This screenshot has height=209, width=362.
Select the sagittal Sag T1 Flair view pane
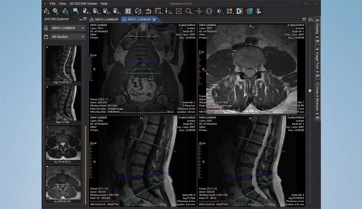(142, 161)
